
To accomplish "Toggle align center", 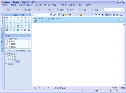I will [110, 15].
